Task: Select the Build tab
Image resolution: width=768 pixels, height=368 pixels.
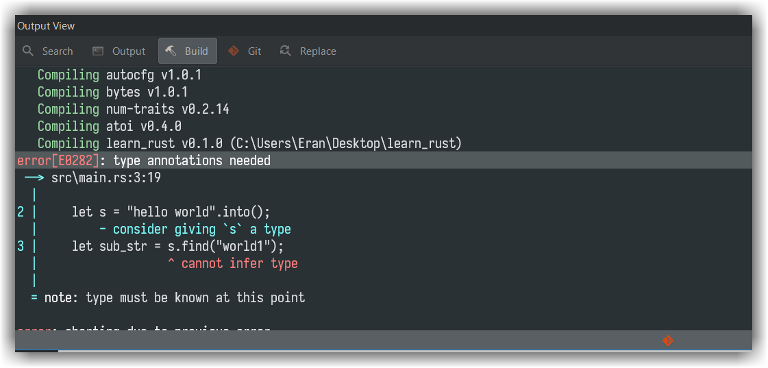Action: click(x=187, y=51)
